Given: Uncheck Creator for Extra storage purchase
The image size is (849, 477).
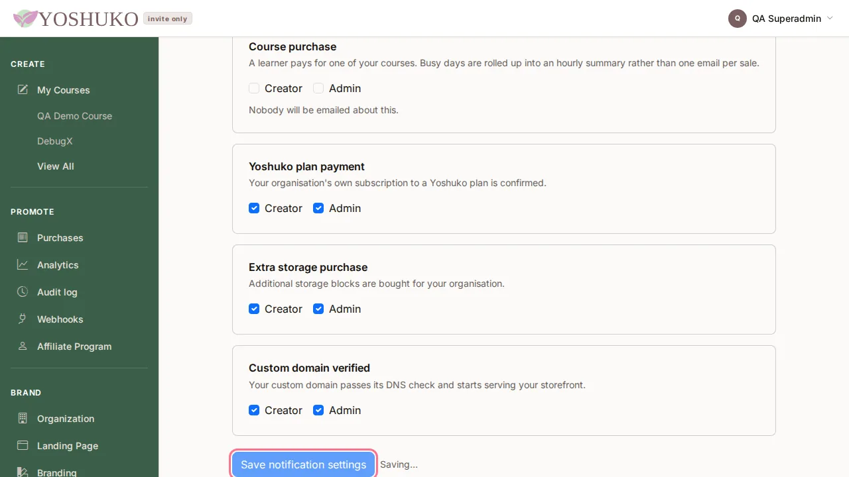Looking at the screenshot, I should point(254,309).
